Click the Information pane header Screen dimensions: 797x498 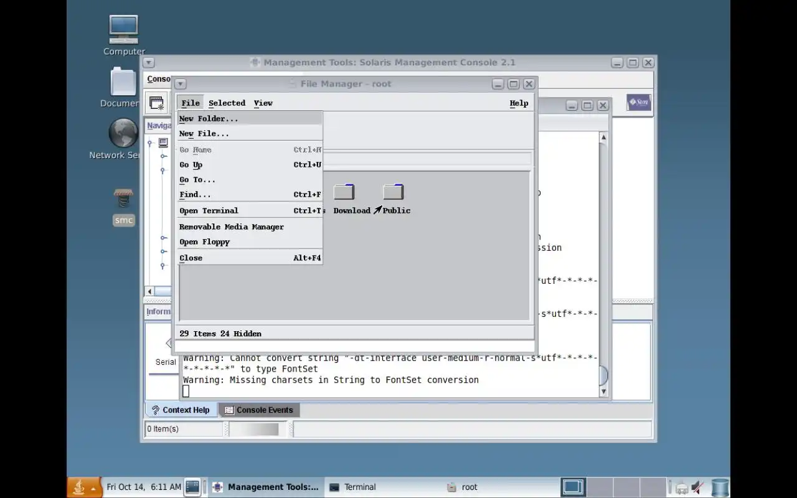pos(159,311)
